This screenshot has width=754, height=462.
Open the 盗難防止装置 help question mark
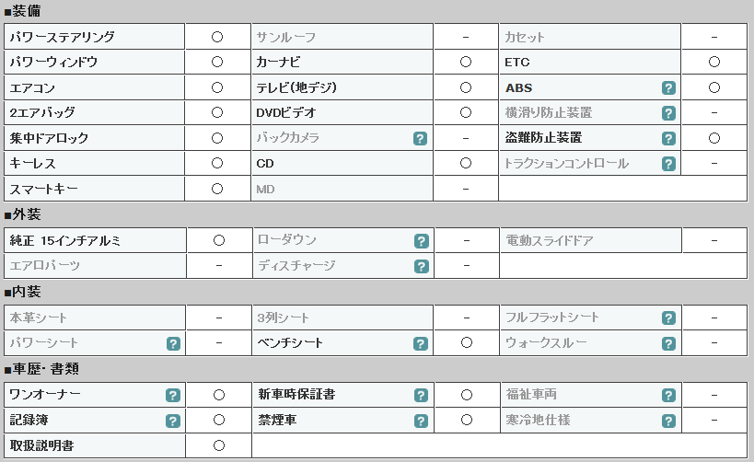coord(668,138)
